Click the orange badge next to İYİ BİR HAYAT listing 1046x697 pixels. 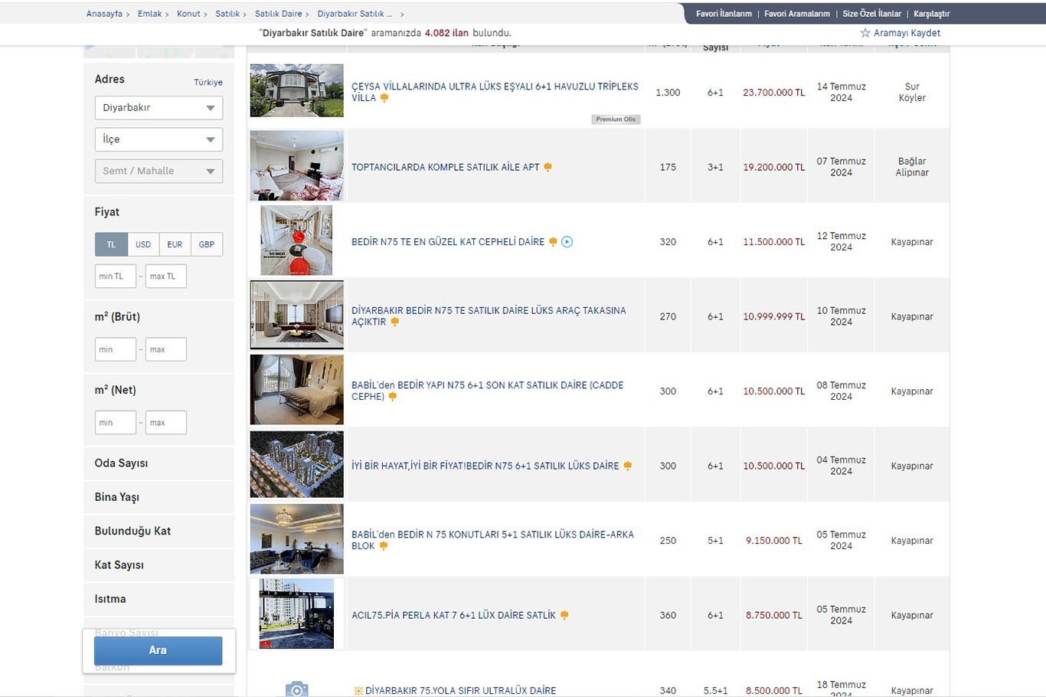click(x=627, y=466)
